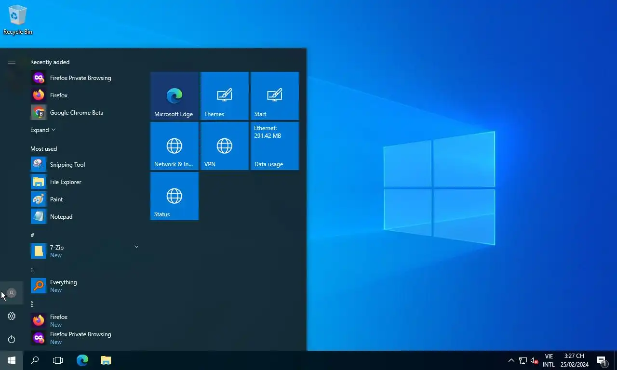Open File Explorer from the taskbar
Image resolution: width=617 pixels, height=370 pixels.
click(x=106, y=360)
